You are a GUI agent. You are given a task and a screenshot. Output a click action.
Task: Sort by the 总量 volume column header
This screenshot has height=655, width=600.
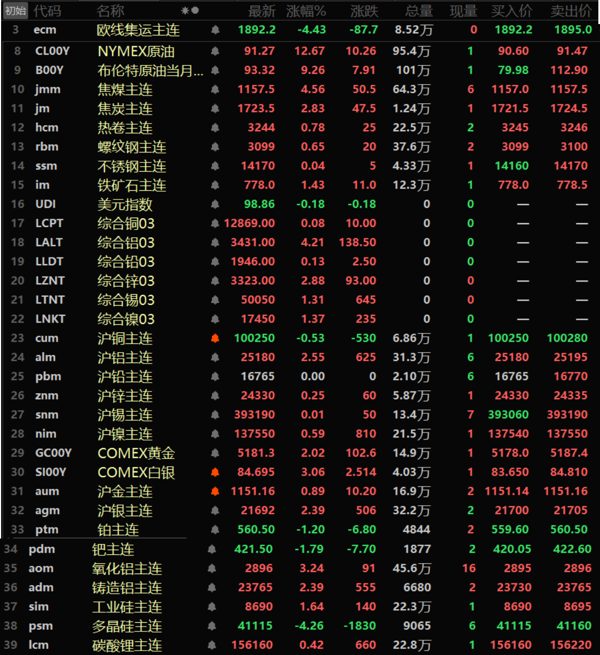click(x=419, y=11)
